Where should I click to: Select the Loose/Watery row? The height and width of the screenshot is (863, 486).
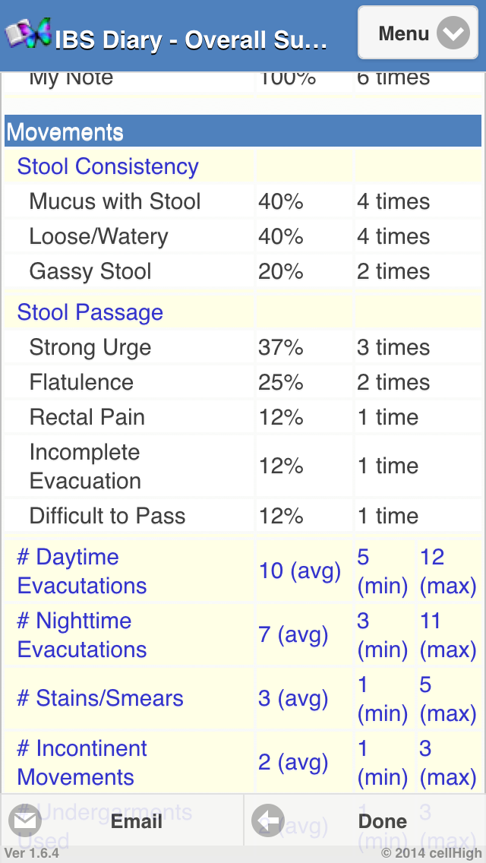99,236
